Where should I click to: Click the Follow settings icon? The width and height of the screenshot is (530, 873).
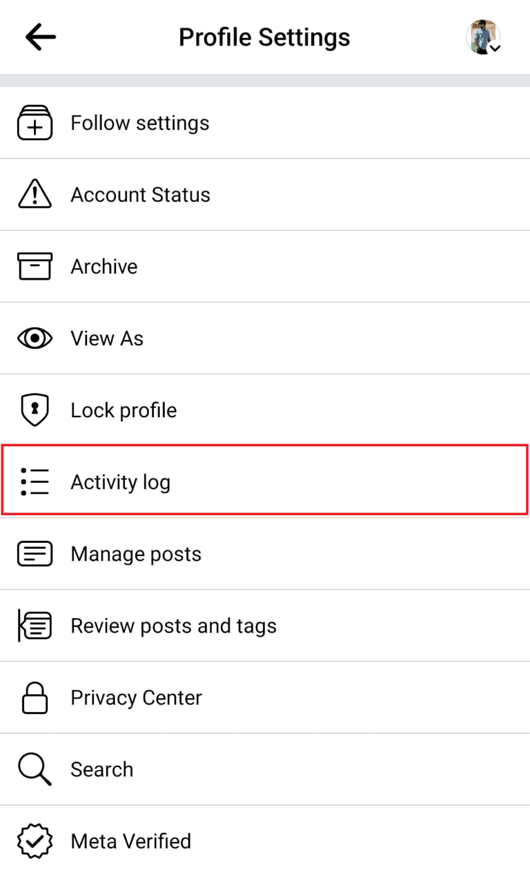click(x=35, y=122)
